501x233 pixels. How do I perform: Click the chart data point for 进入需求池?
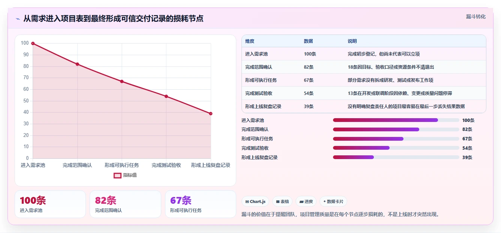(33, 44)
